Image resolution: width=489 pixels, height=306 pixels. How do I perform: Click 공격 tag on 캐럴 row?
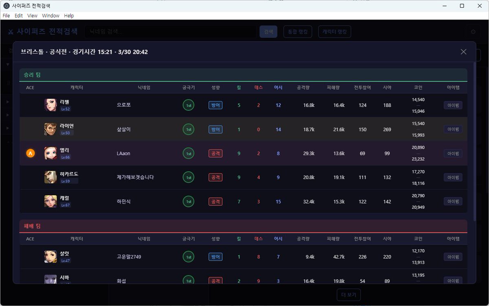216,201
